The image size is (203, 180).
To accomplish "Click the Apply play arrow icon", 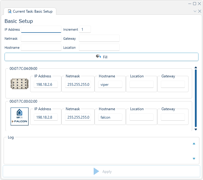I will tap(96, 171).
